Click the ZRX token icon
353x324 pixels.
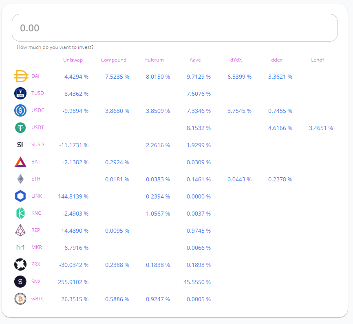[x=20, y=264]
